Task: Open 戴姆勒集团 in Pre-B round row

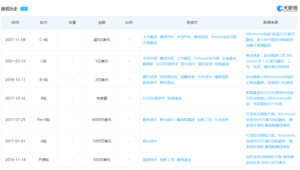Action: [186, 120]
